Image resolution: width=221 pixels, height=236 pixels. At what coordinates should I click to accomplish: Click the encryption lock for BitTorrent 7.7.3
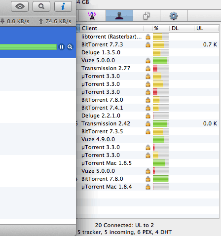coord(148,44)
